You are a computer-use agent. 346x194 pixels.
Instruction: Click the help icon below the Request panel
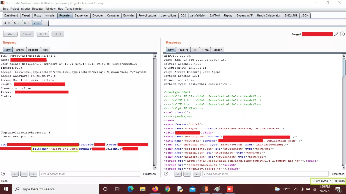point(3,174)
